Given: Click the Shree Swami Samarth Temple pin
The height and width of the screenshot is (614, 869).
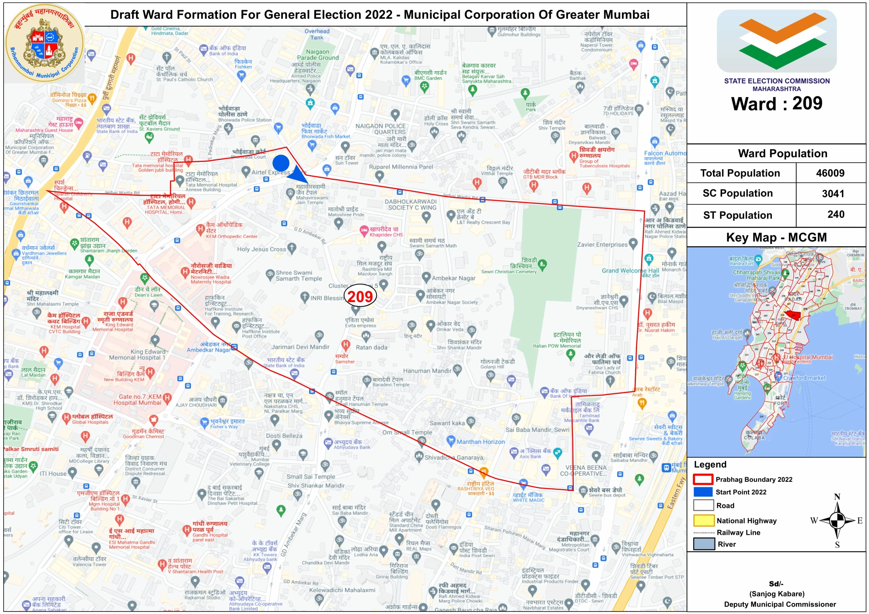Looking at the screenshot, I should [x=270, y=275].
